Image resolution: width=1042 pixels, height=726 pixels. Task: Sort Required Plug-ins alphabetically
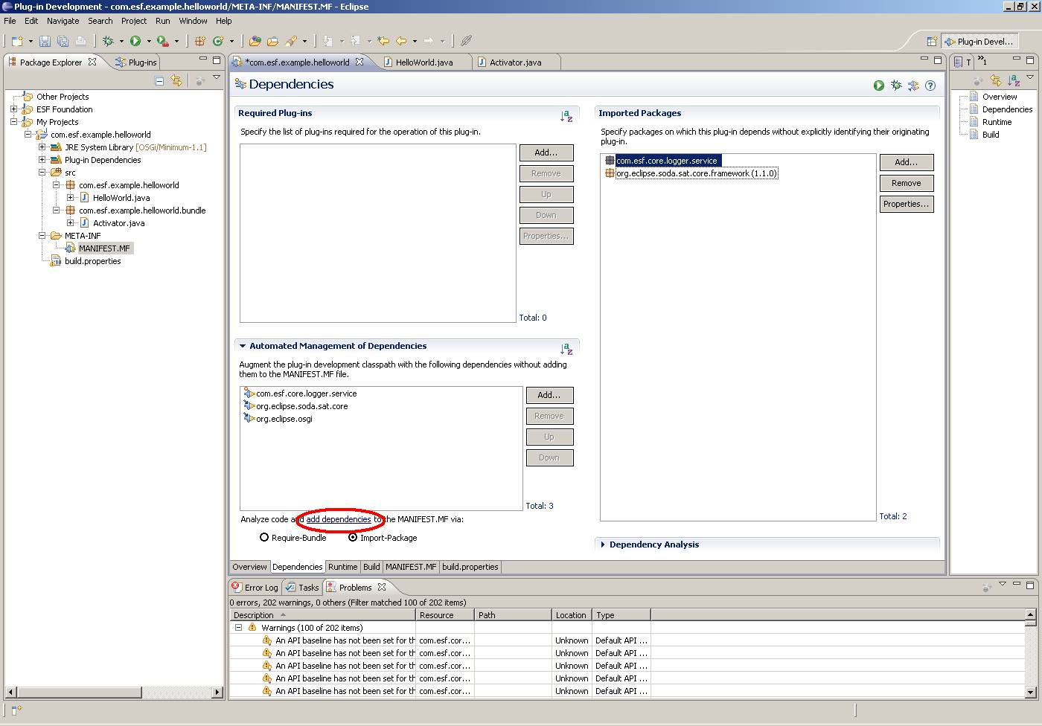pos(566,116)
